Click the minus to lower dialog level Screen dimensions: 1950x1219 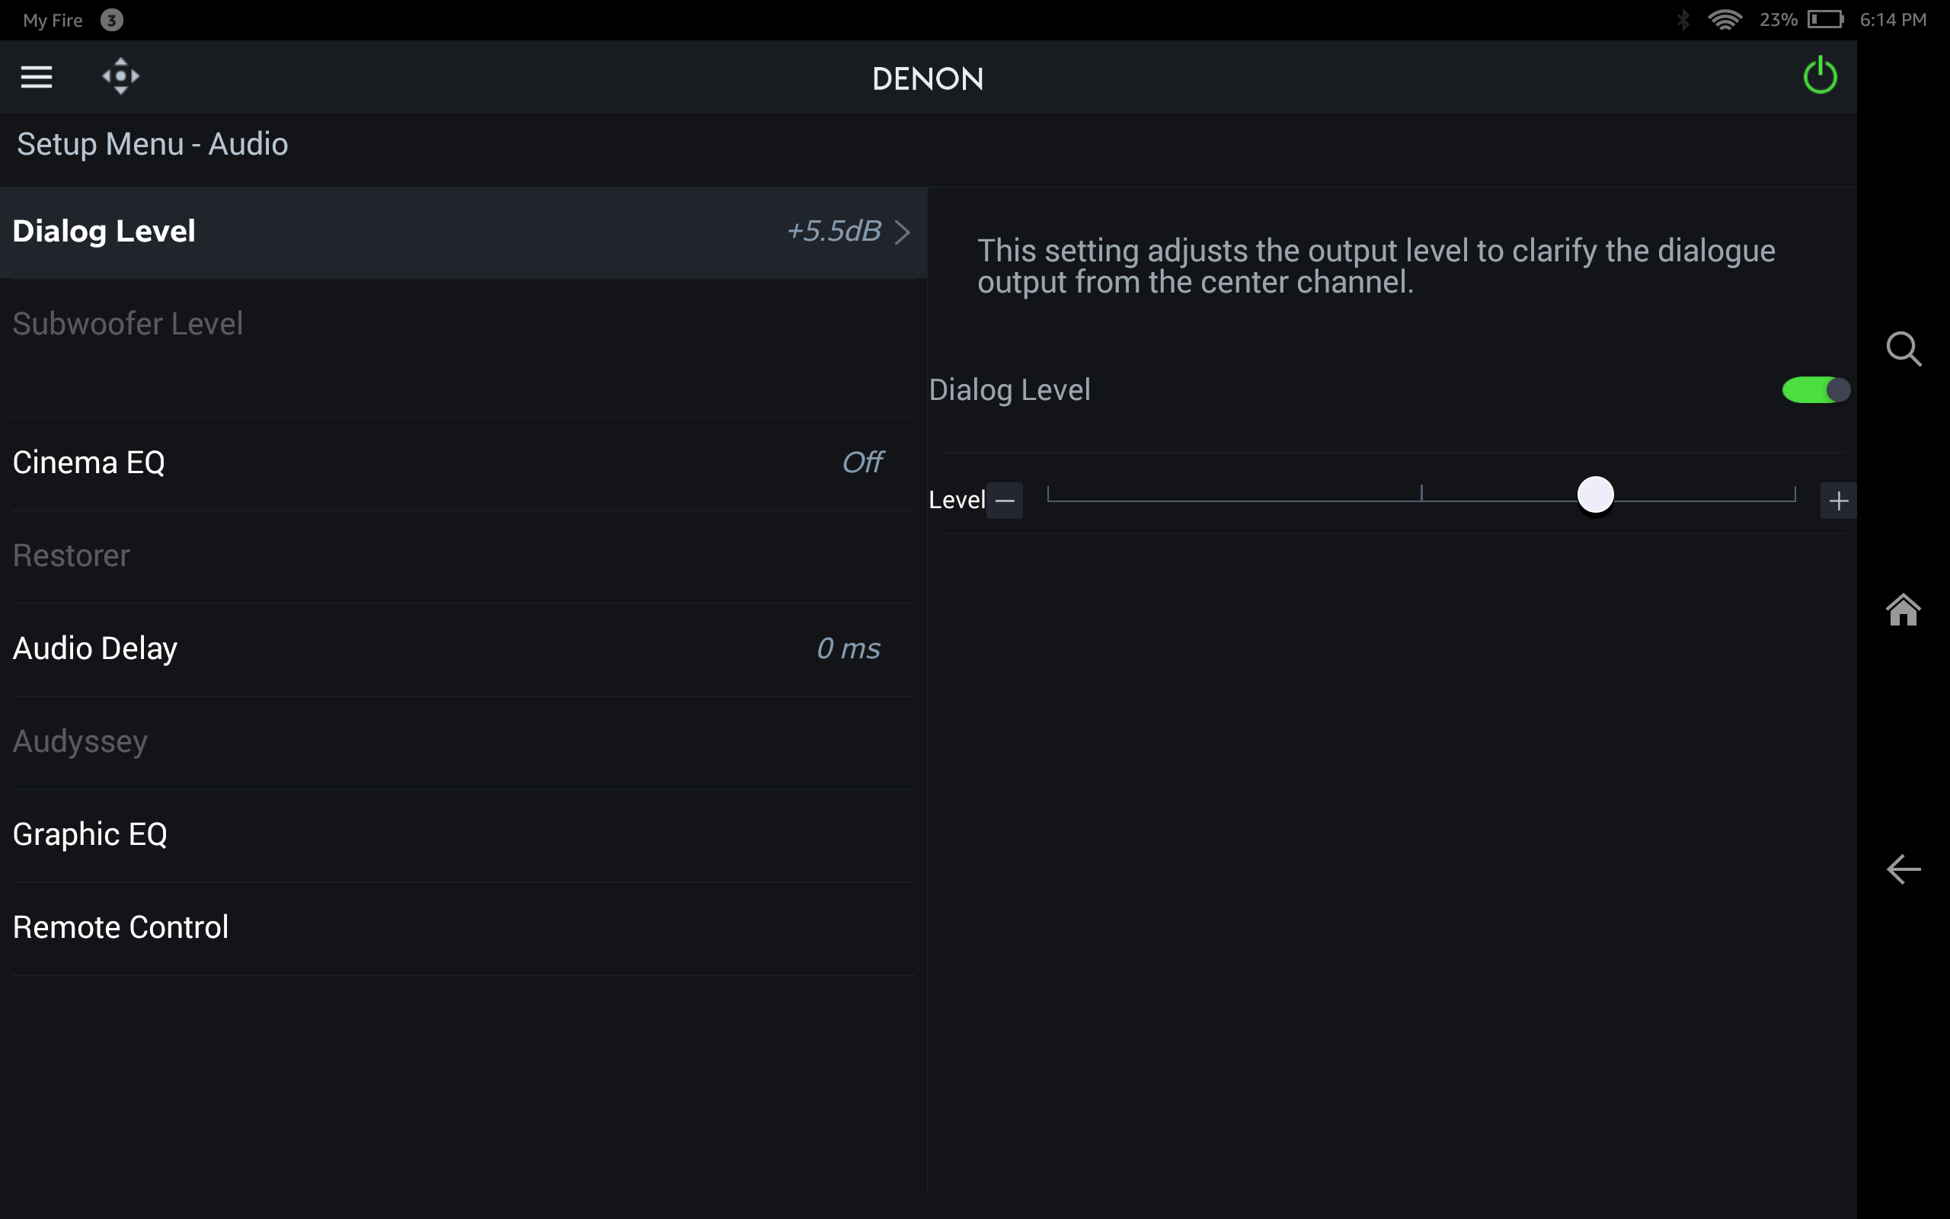click(1005, 500)
